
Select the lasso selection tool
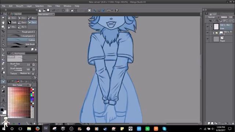click(x=3, y=36)
